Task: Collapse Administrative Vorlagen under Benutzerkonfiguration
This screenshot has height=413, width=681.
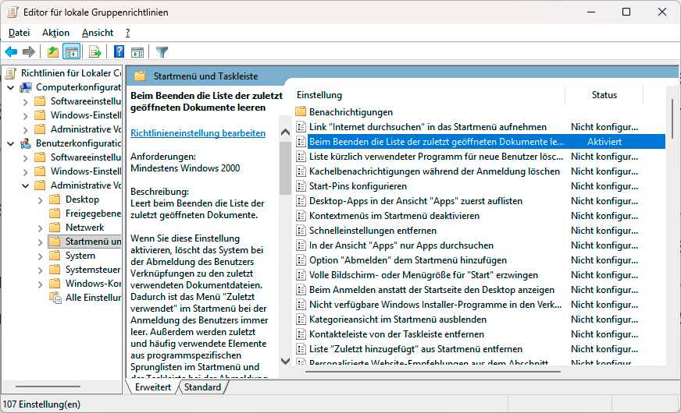Action: point(25,185)
